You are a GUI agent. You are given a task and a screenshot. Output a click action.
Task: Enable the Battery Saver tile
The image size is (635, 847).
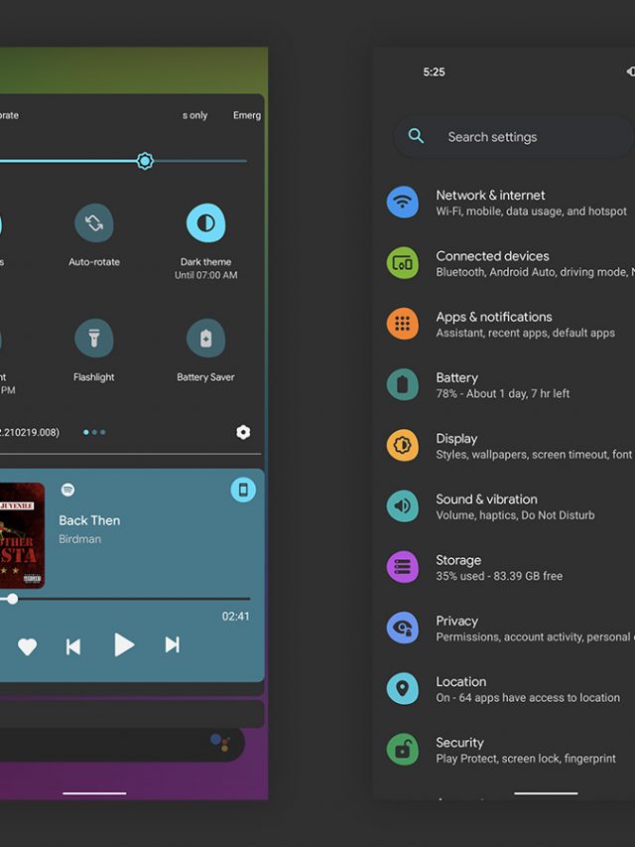[205, 339]
